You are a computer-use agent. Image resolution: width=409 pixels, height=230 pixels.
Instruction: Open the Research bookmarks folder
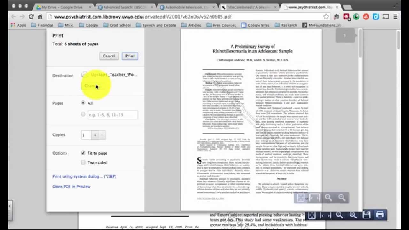(x=286, y=25)
